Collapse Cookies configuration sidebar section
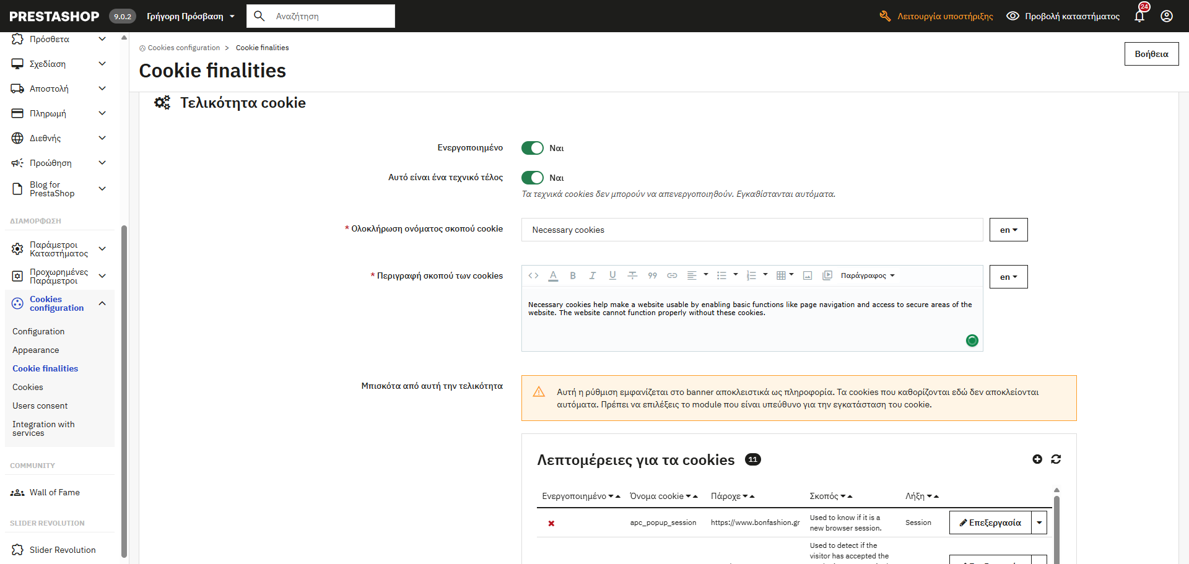The height and width of the screenshot is (564, 1189). [x=102, y=303]
